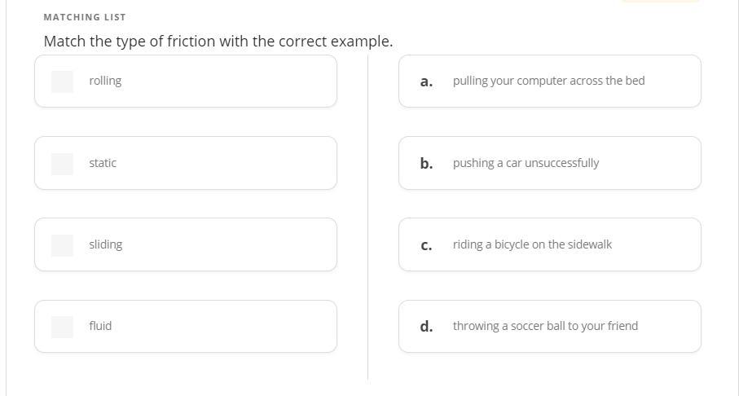This screenshot has height=396, width=739.
Task: Click the 'Match the type of friction' question text
Action: click(218, 41)
